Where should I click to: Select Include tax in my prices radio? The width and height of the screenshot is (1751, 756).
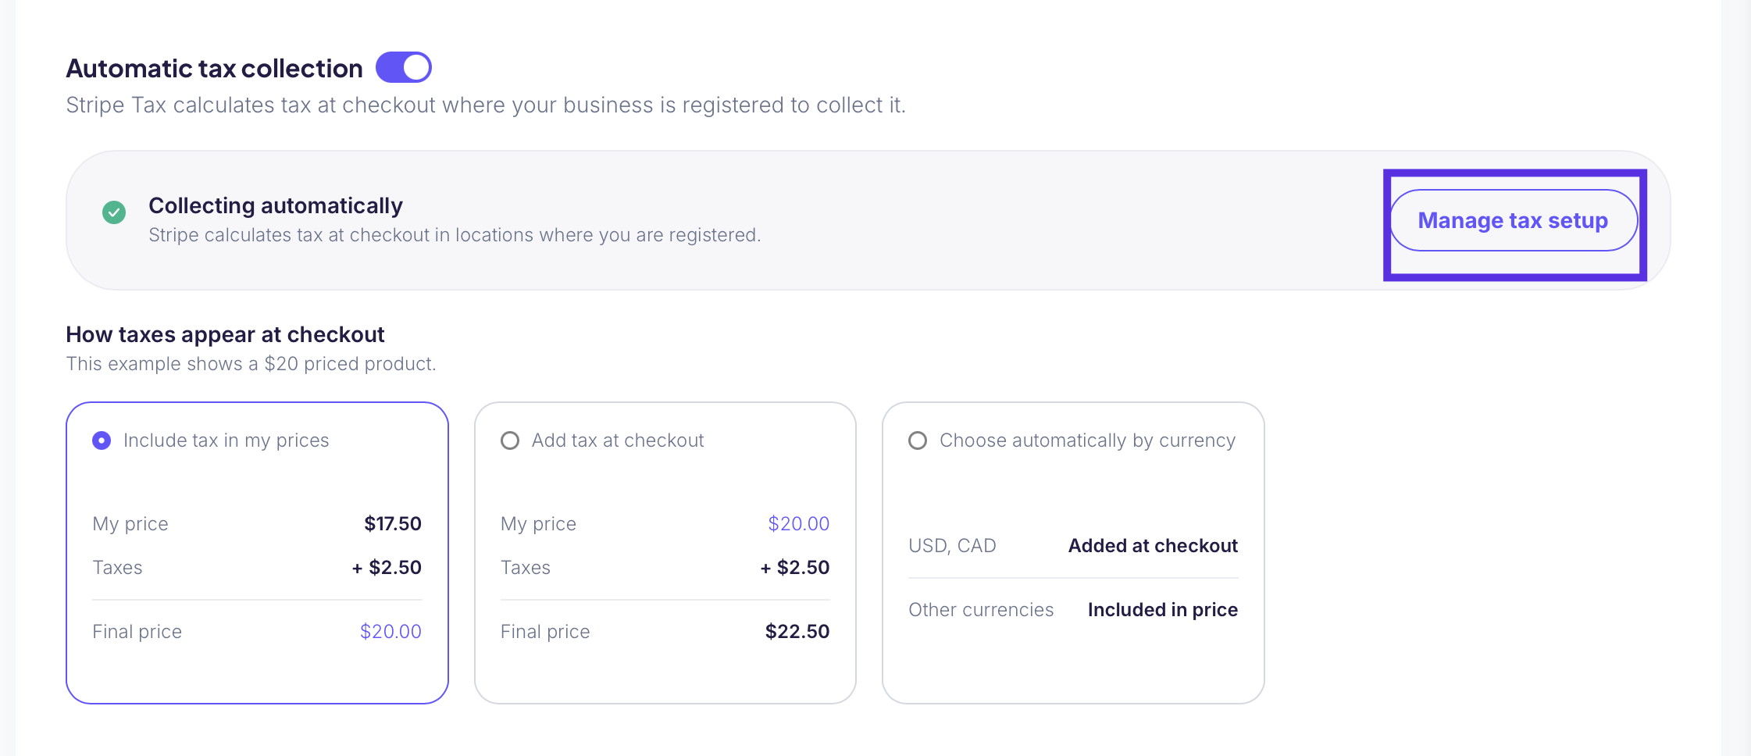coord(102,440)
